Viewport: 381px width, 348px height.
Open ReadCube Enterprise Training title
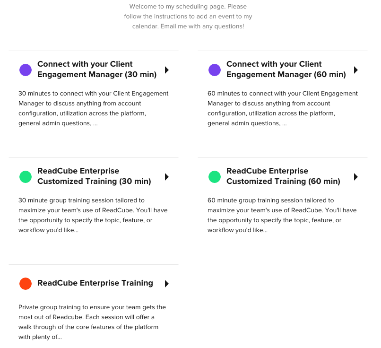click(95, 283)
